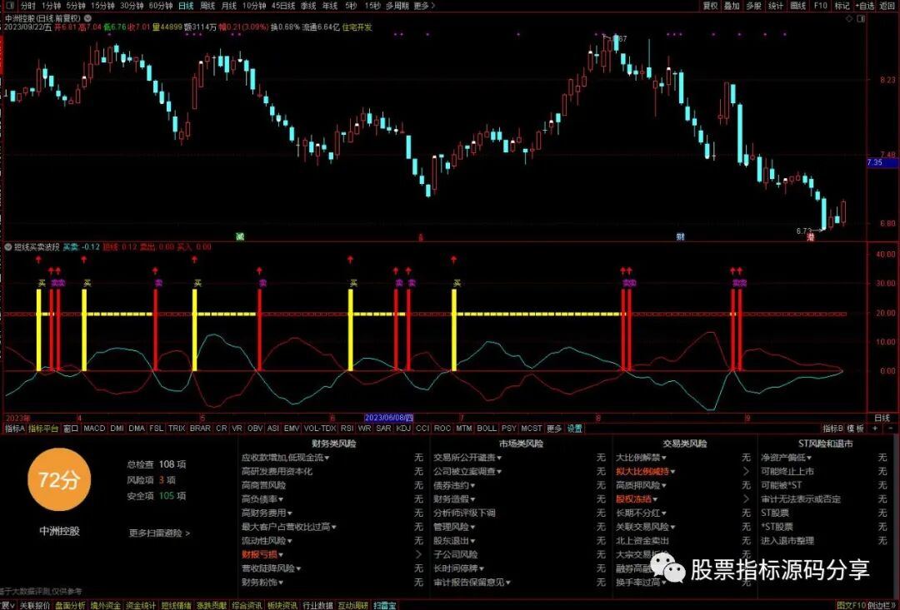Click the small square icon left of 分时

click(10, 6)
